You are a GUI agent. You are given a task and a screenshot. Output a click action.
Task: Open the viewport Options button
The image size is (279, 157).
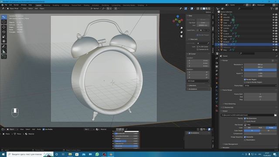tap(209, 12)
